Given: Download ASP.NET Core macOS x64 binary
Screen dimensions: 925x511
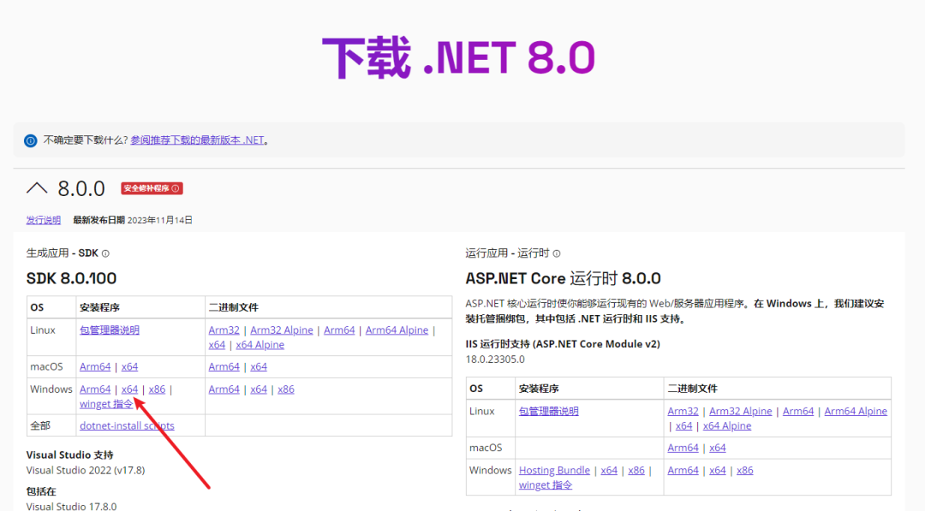Looking at the screenshot, I should click(718, 448).
